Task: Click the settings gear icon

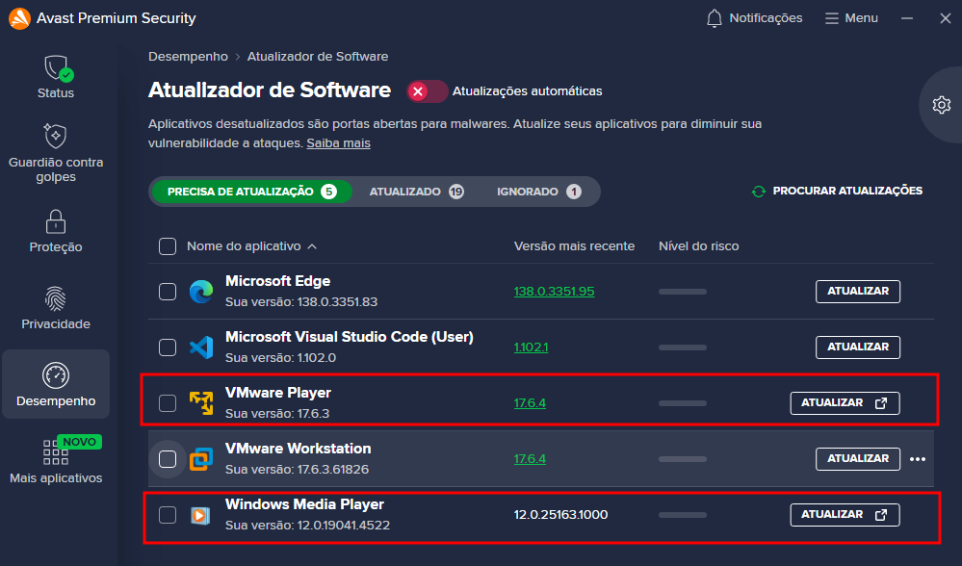Action: point(941,105)
